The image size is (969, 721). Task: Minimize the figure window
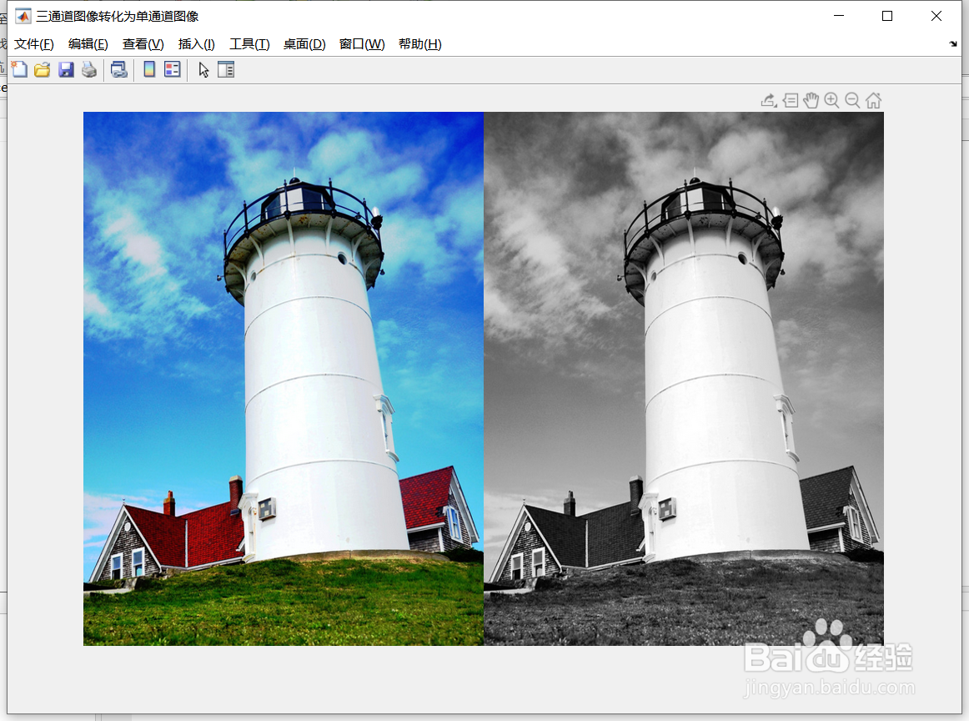[839, 16]
